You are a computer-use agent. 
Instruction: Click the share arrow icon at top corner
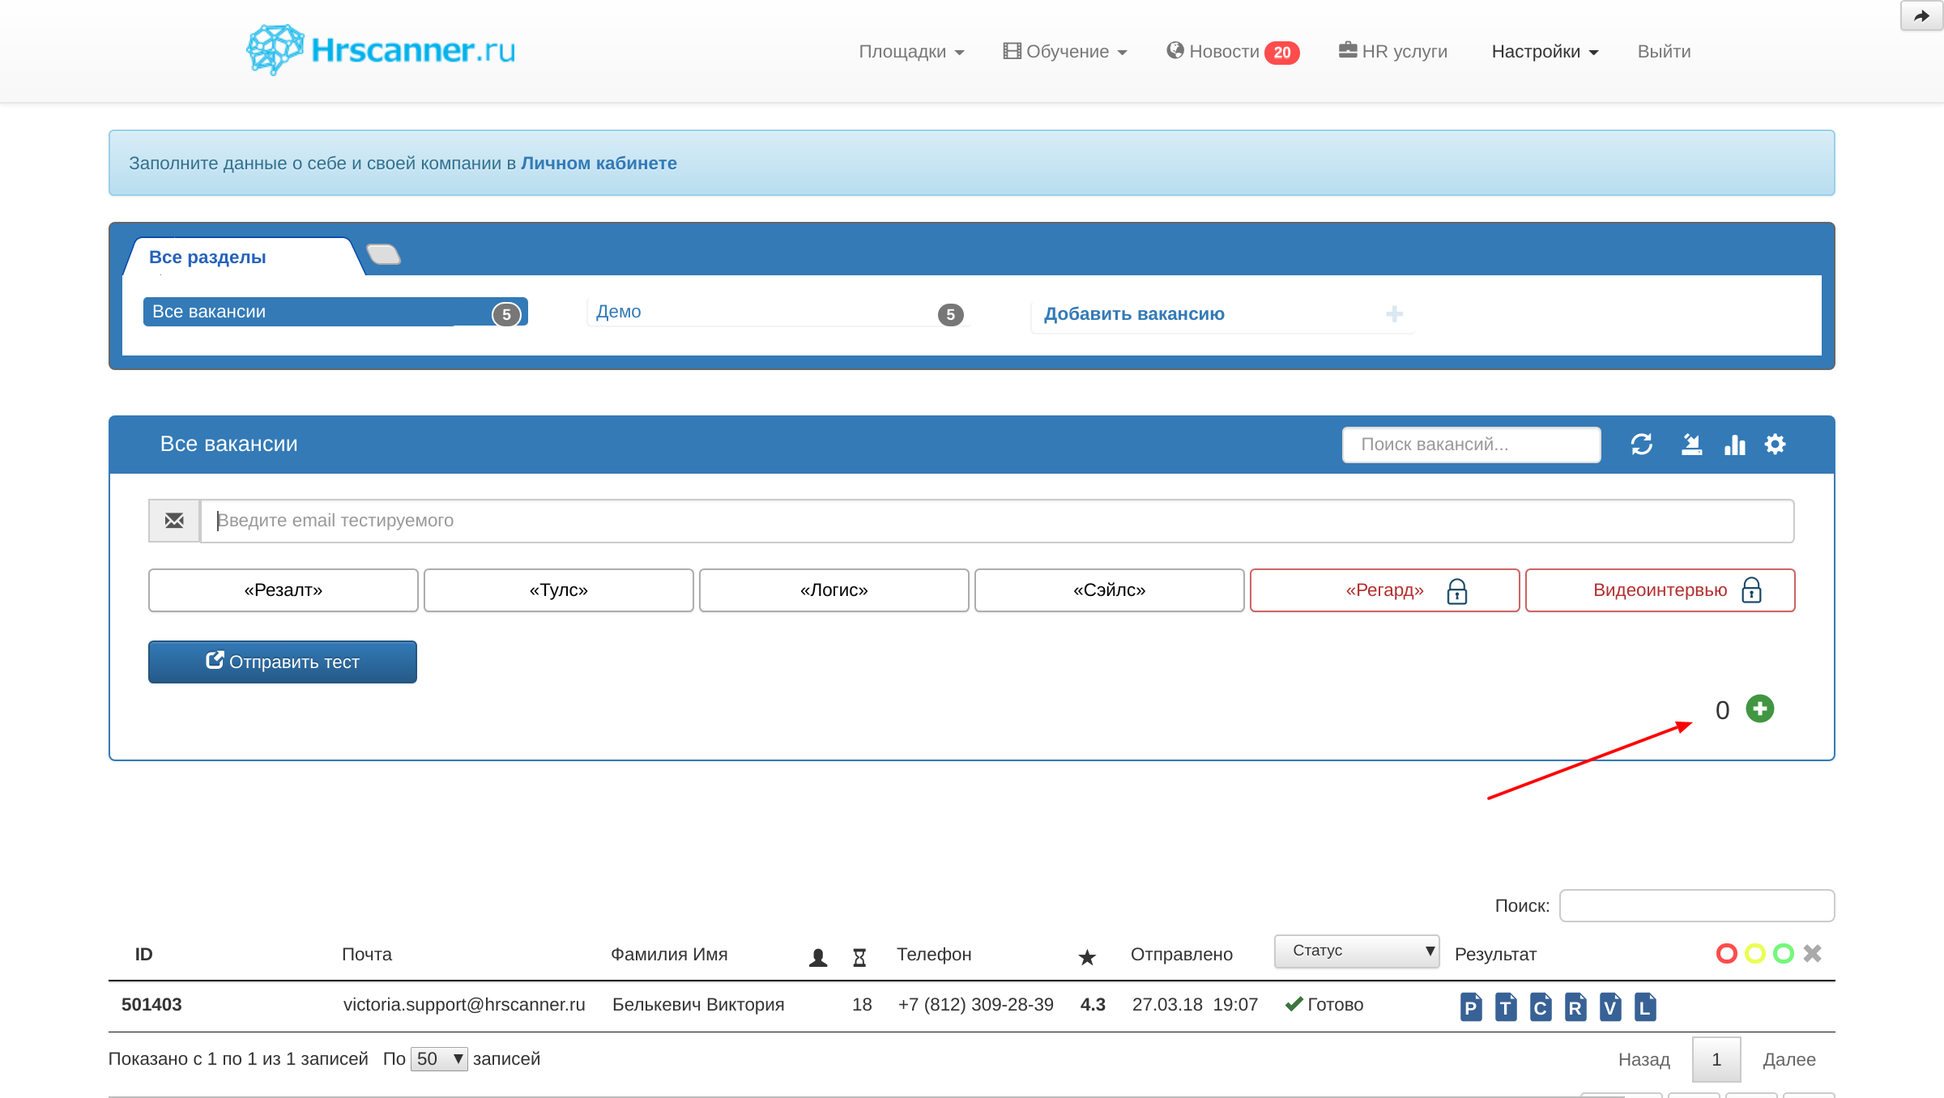coord(1921,16)
